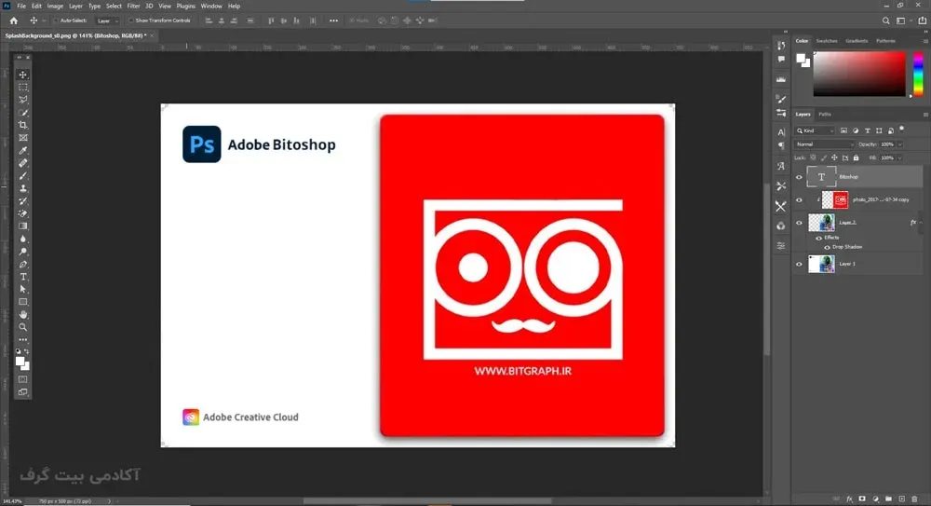
Task: Open the Libraries panel icon in dock
Action: pyautogui.click(x=781, y=226)
